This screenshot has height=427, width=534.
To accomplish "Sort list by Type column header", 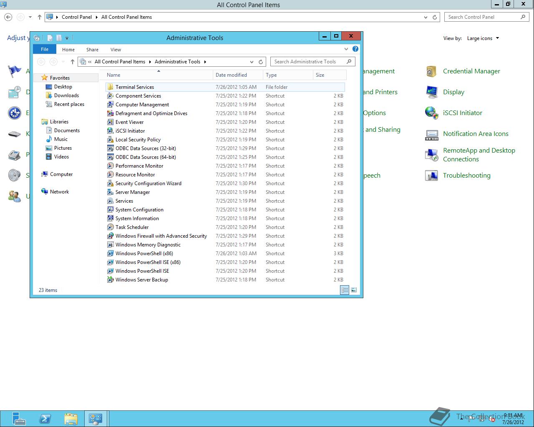I will pyautogui.click(x=288, y=75).
